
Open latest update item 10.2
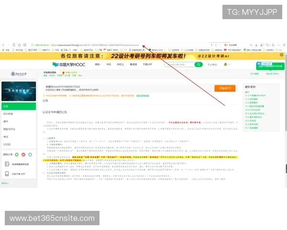click(252, 124)
